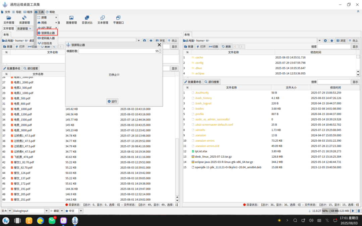Click the 刷新 refresh button in right panel

(x=226, y=47)
